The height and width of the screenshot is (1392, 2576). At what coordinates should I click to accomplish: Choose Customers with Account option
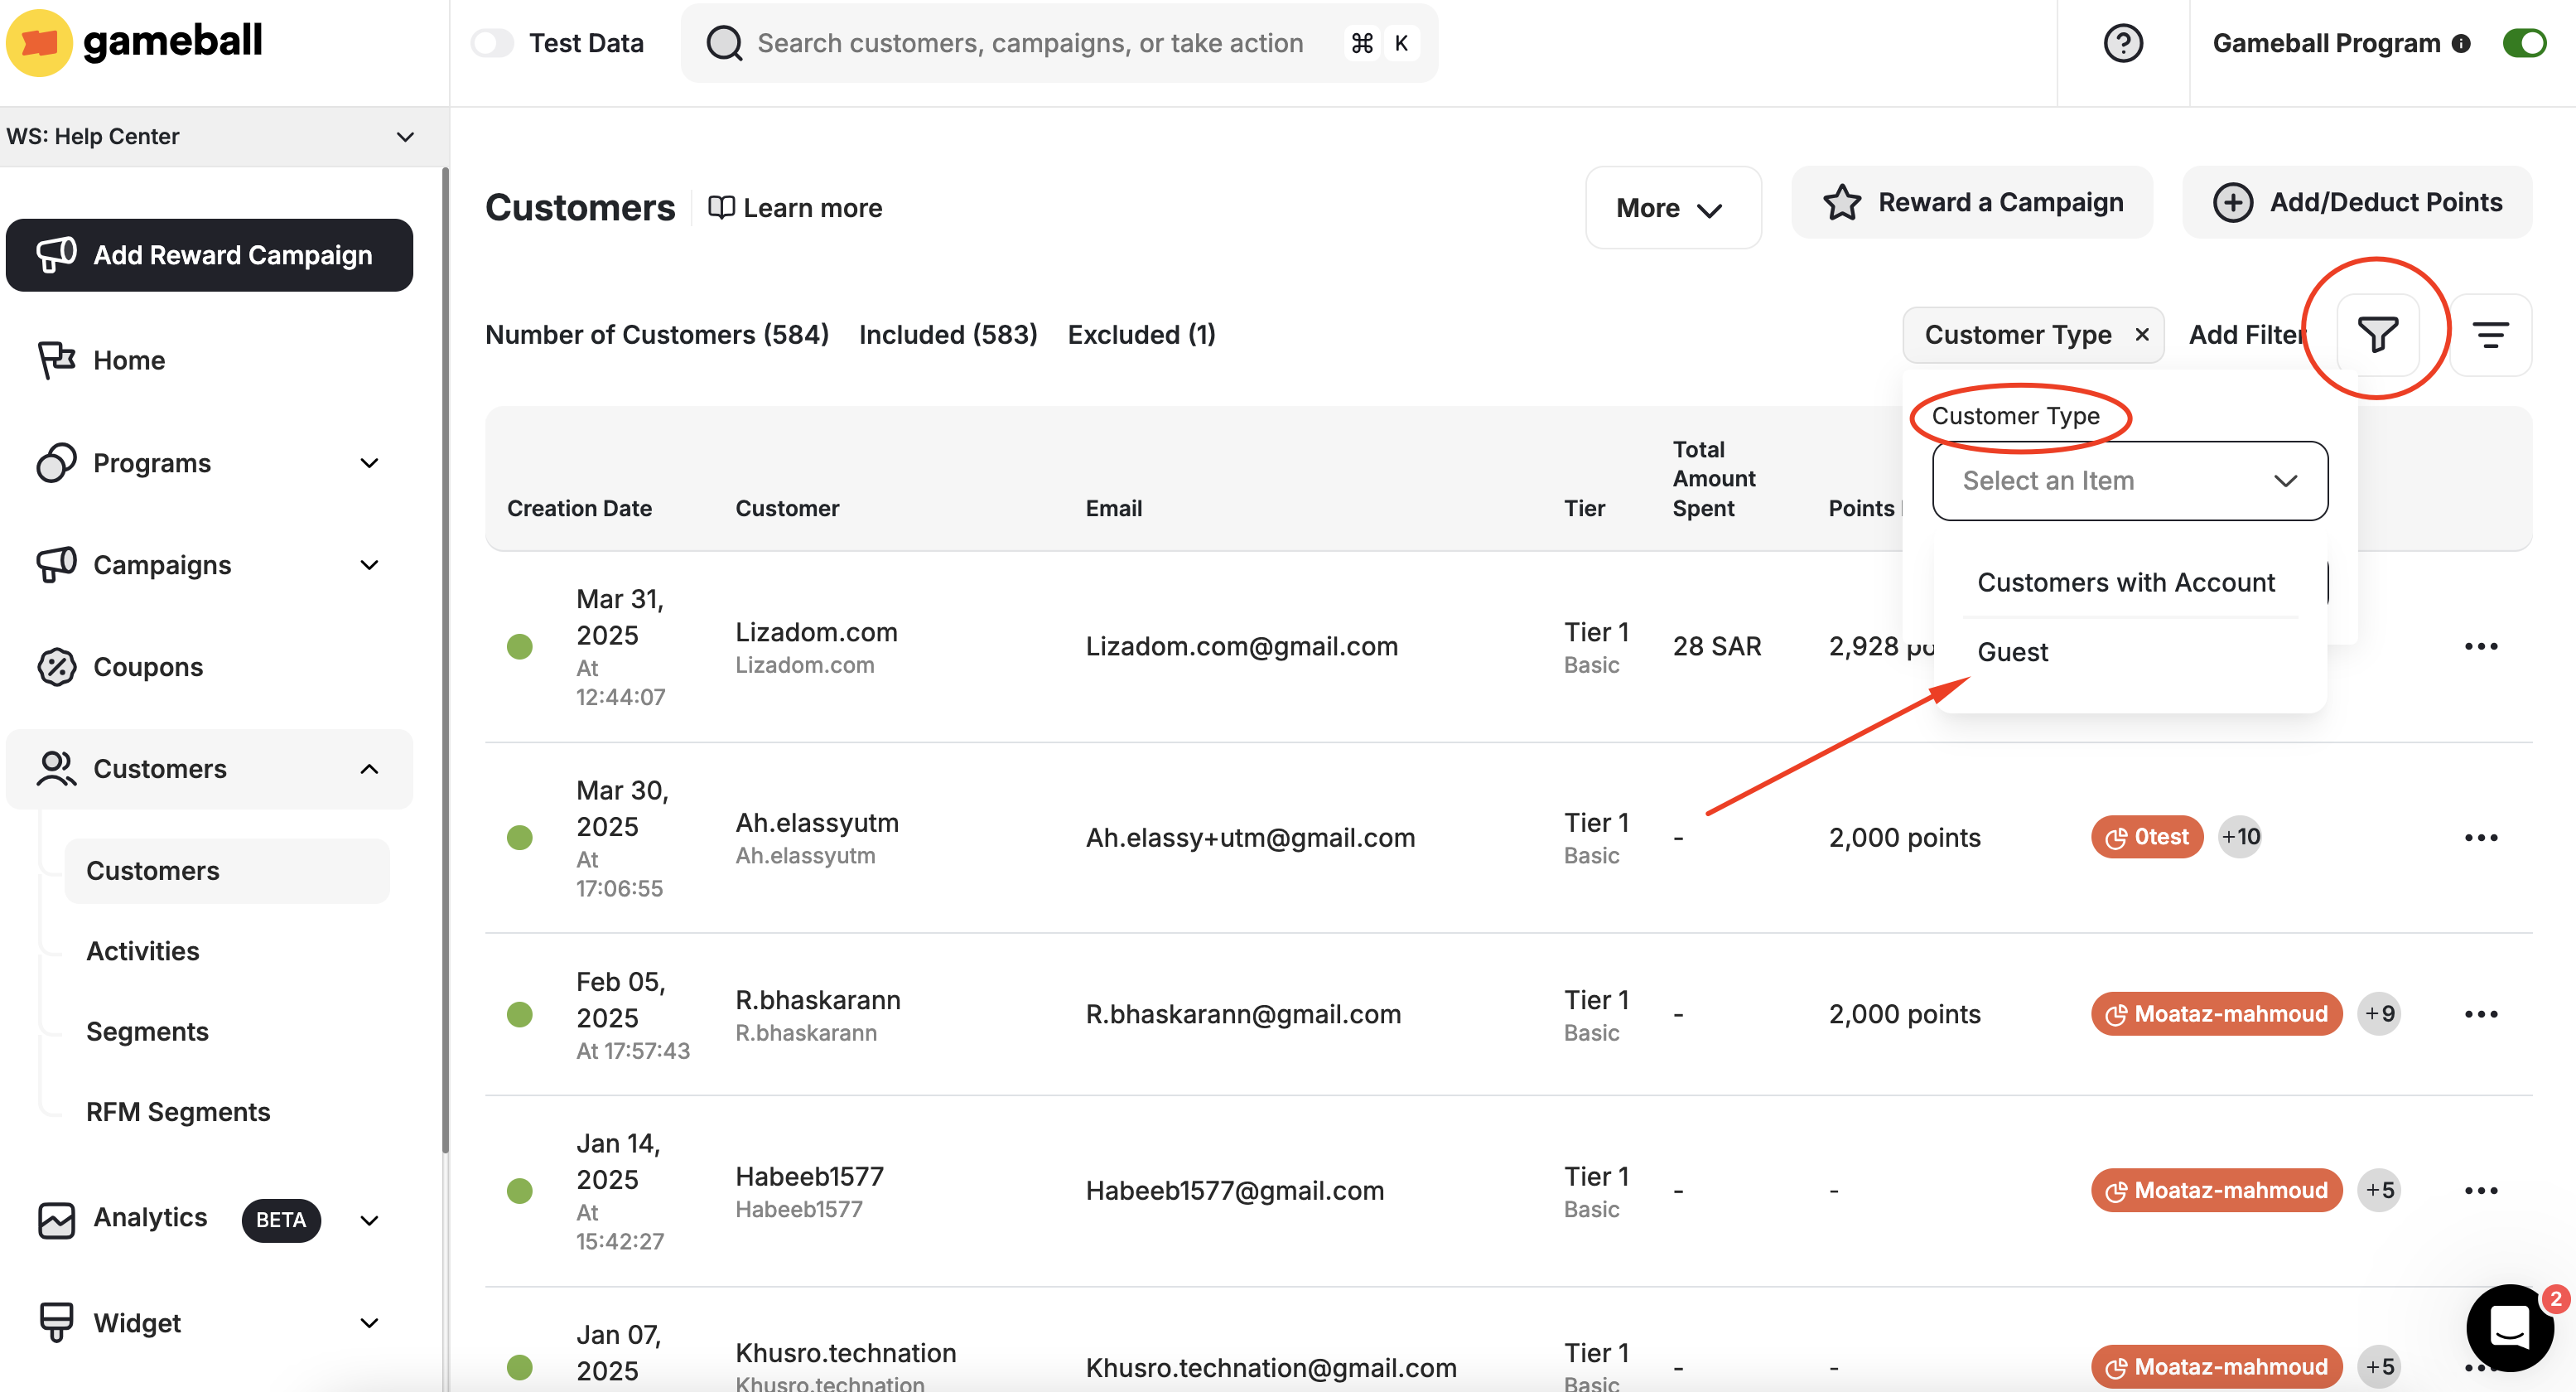click(2125, 582)
